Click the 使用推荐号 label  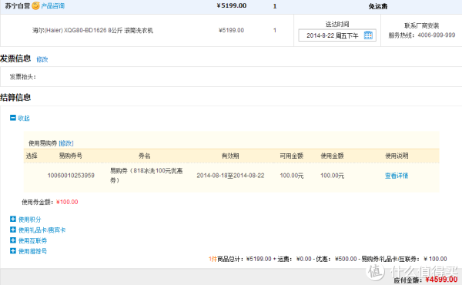point(32,251)
